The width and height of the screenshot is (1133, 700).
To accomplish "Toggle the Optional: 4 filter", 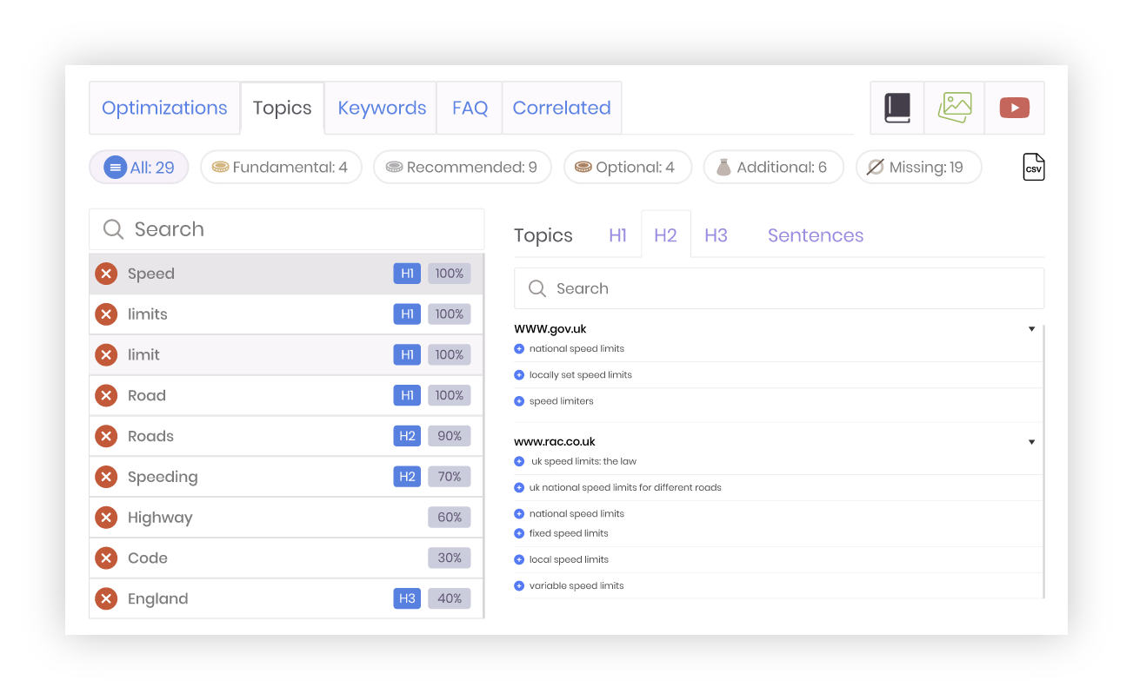I will pyautogui.click(x=628, y=167).
